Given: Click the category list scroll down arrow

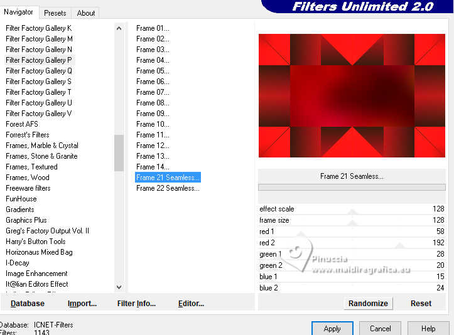Looking at the screenshot, I should click(119, 287).
